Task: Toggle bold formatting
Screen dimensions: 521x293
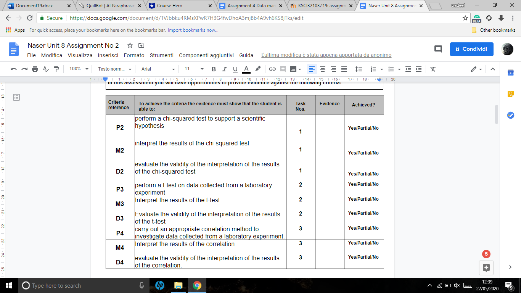Action: (x=213, y=69)
